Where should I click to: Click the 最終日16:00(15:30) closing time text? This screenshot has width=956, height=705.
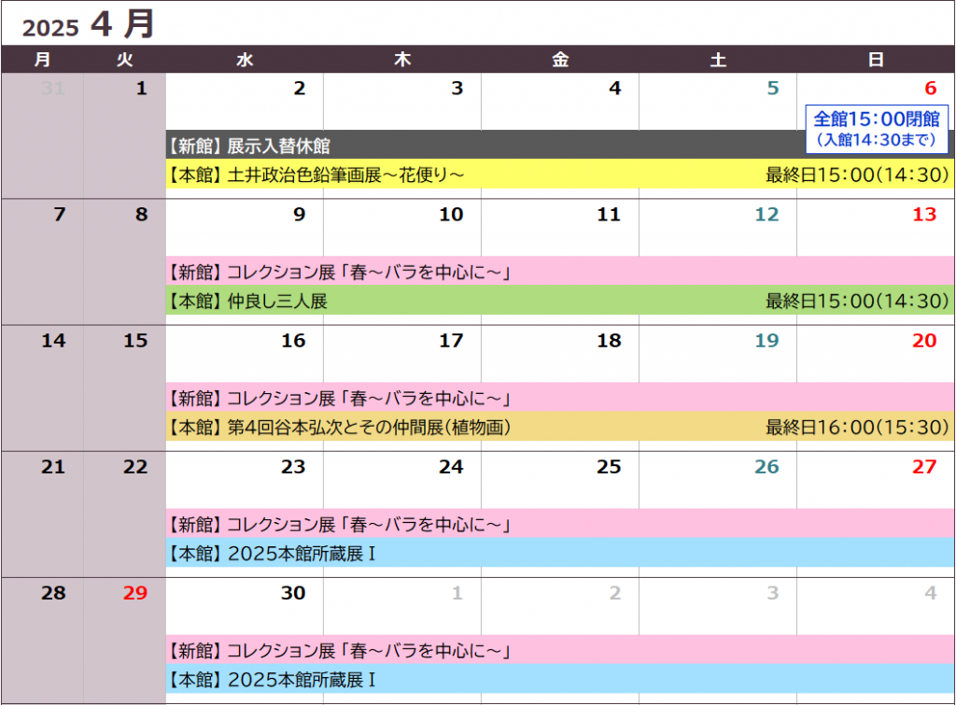(x=857, y=427)
